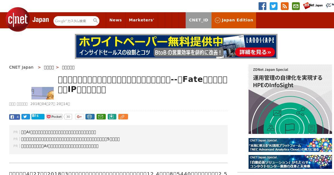Open the ZDNet Japan logo link
Screen dimensions: 334x175
[313, 5]
